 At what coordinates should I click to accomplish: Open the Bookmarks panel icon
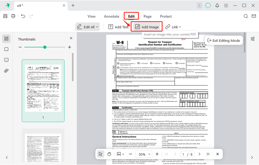tap(6, 49)
